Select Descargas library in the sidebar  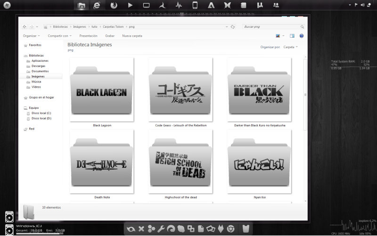pyautogui.click(x=38, y=66)
